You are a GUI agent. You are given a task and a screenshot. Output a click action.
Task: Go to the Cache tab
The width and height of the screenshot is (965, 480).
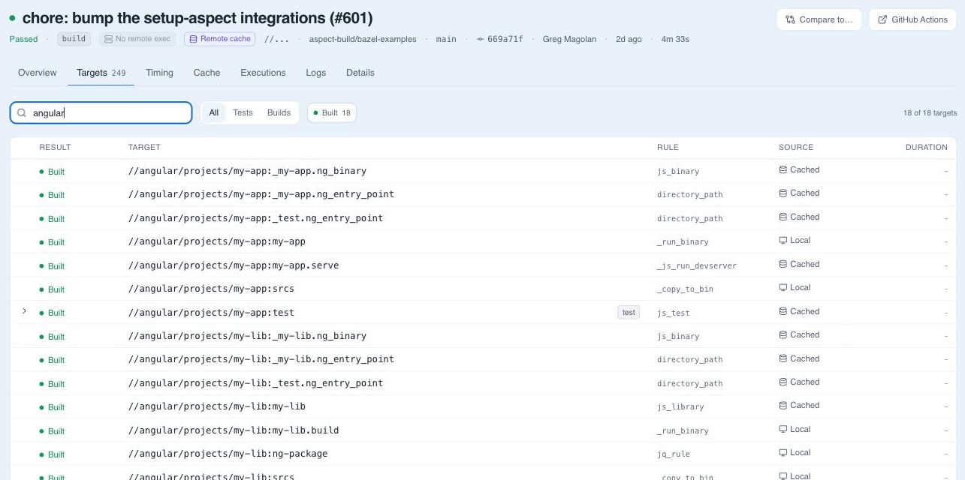point(207,73)
